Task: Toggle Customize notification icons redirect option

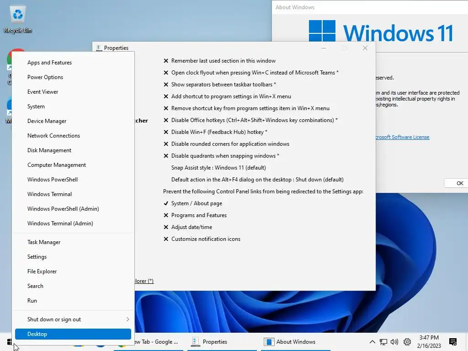Action: 202,239
